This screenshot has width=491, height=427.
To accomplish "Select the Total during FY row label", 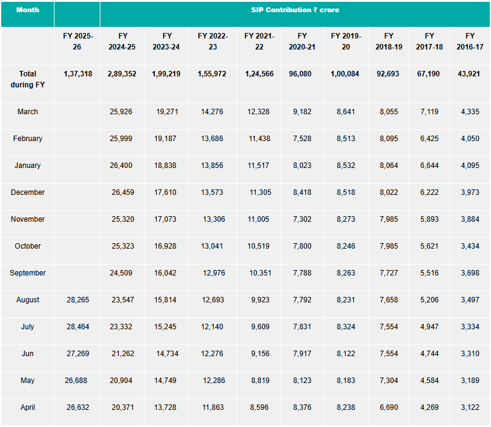I will 28,79.
